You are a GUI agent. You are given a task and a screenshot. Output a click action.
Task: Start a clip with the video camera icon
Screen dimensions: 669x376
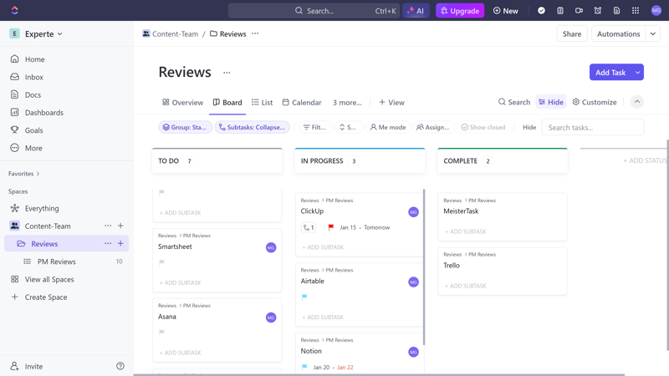click(579, 11)
